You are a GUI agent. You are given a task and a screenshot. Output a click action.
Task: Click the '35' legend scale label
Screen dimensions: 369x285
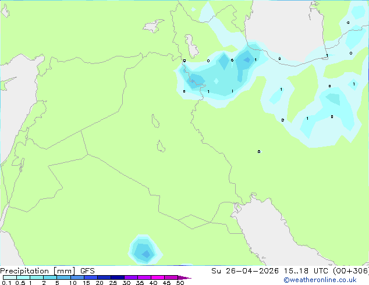140,283
